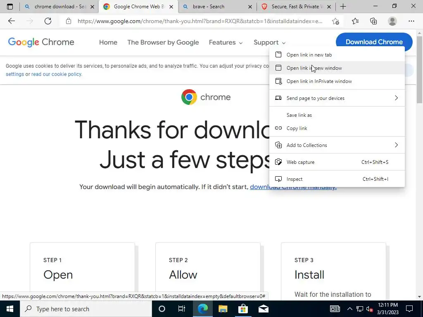Open News and interests taskbar icon

(335, 309)
